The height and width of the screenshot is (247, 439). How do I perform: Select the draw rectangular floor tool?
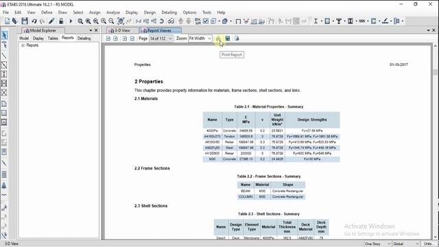(4, 113)
